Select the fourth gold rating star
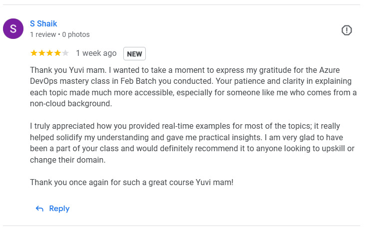The width and height of the screenshot is (371, 228). [57, 53]
